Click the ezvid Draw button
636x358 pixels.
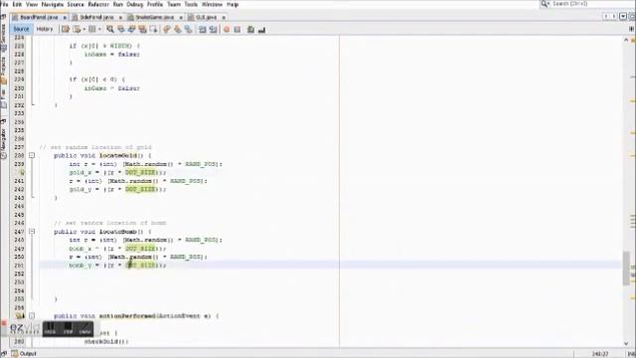[85, 328]
